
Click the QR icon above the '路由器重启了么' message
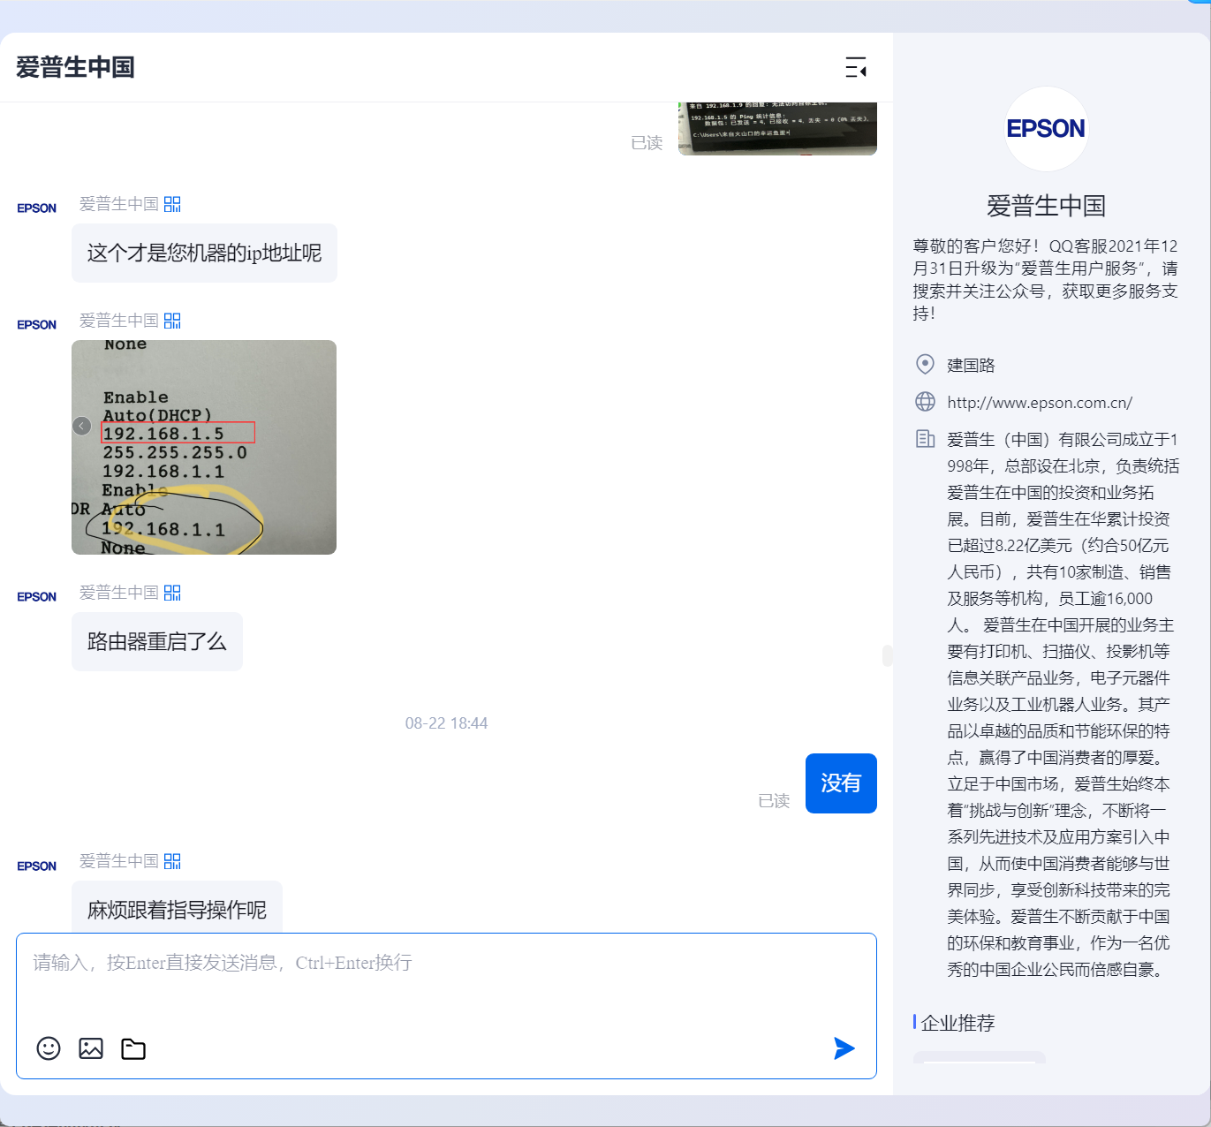172,593
